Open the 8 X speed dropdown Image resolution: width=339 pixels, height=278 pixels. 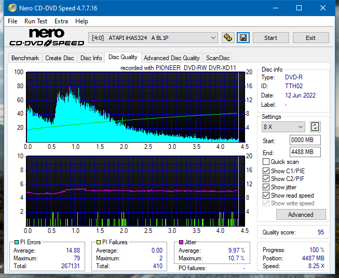283,127
